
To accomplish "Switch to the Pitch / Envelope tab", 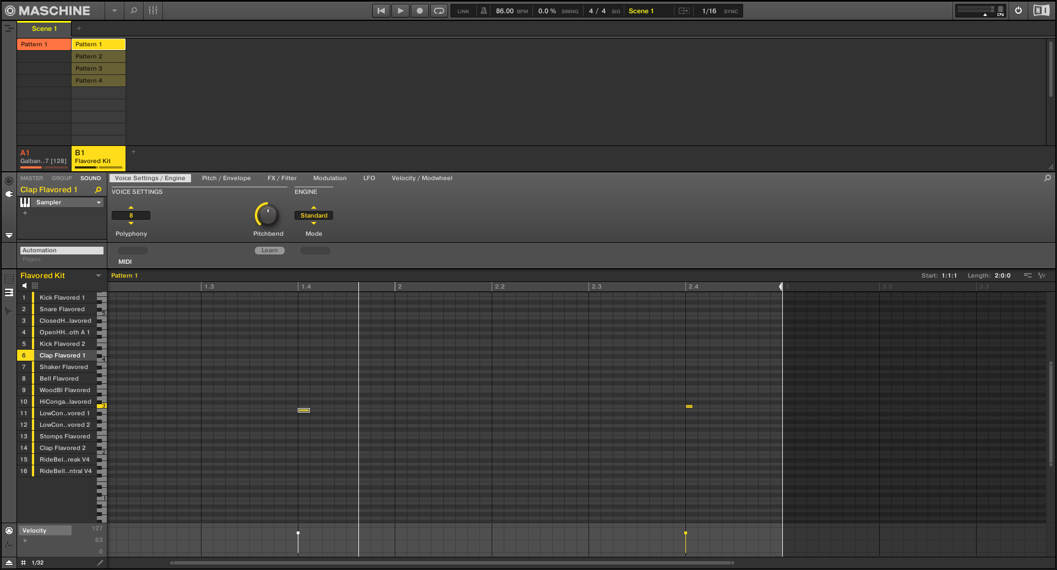I will [x=226, y=178].
